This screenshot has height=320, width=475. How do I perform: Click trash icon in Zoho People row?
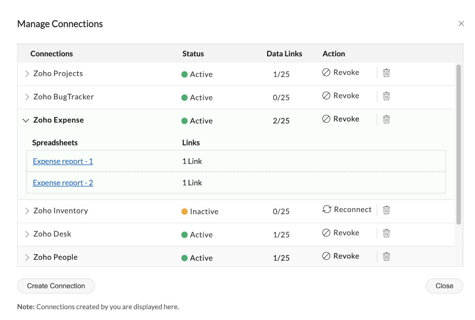386,256
